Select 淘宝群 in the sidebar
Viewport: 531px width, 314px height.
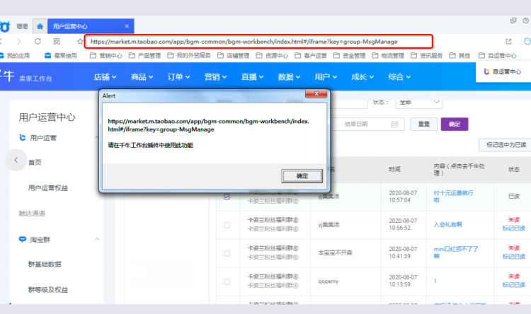[x=40, y=240]
